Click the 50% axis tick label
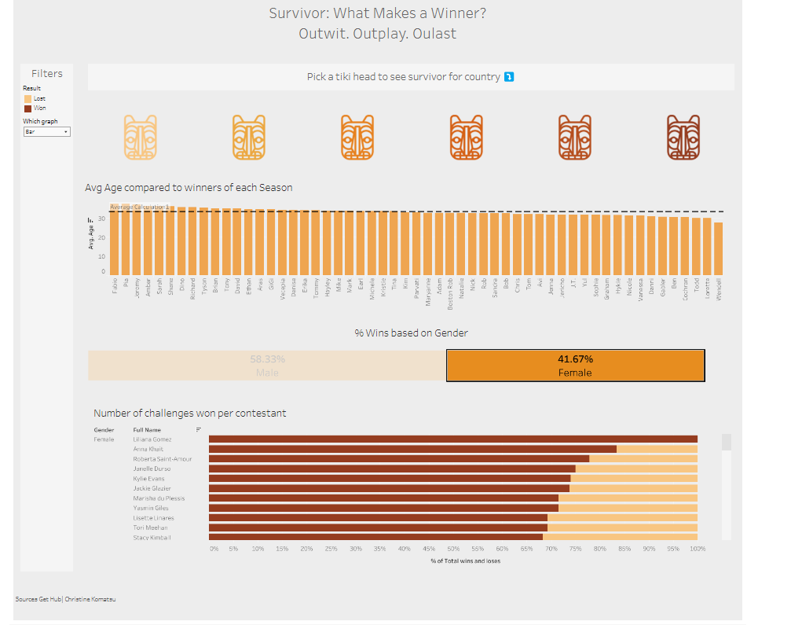Viewport: 802px width, 625px height. (x=452, y=549)
